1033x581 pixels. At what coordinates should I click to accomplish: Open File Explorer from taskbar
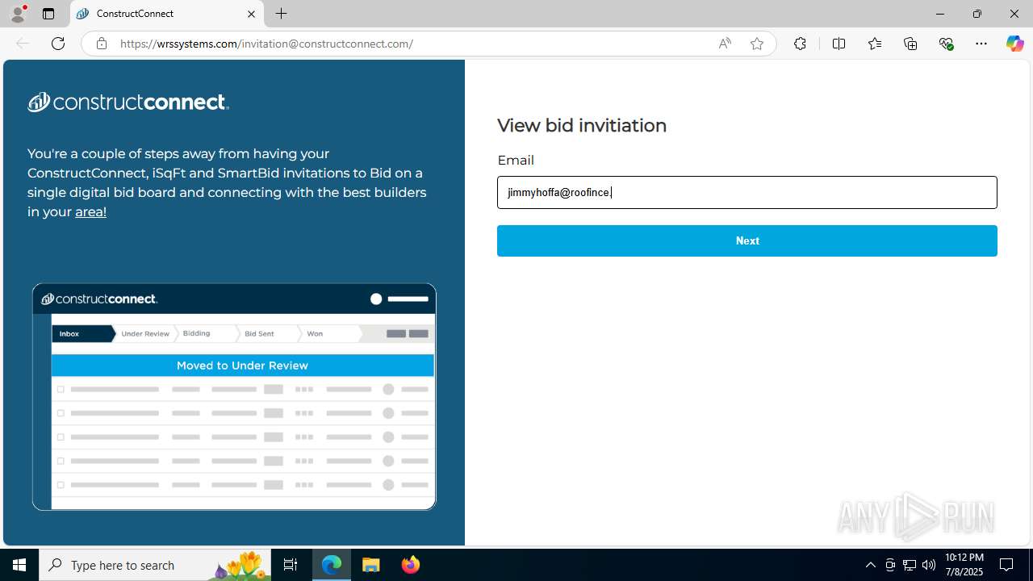(371, 565)
